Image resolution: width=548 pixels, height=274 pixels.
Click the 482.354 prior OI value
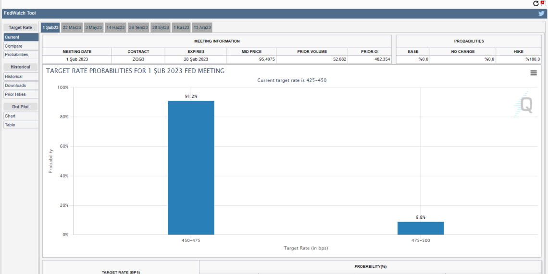(x=382, y=60)
